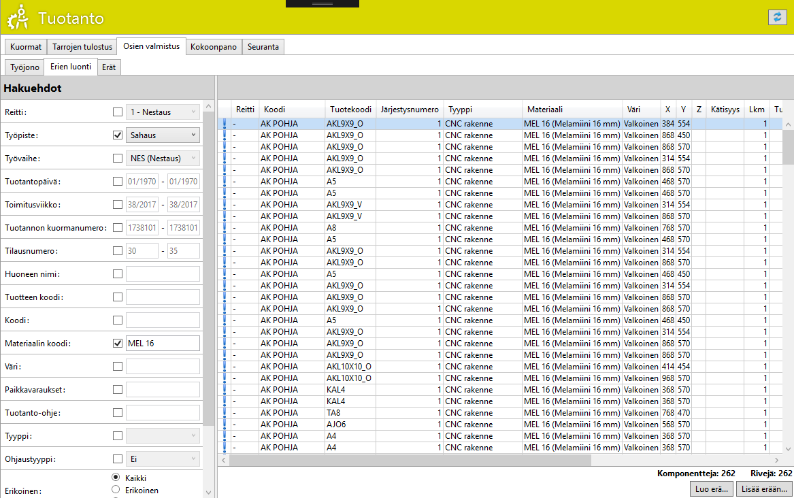Screen dimensions: 794x498
Task: Click the Lkm column header
Action: tap(757, 110)
